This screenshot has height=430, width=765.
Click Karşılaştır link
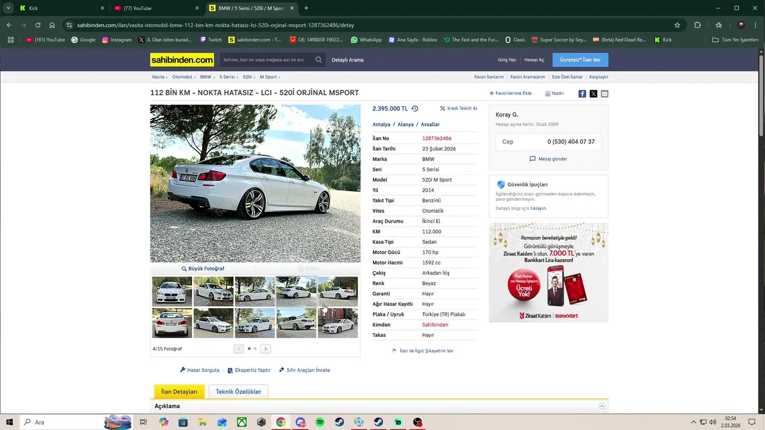[x=599, y=77]
